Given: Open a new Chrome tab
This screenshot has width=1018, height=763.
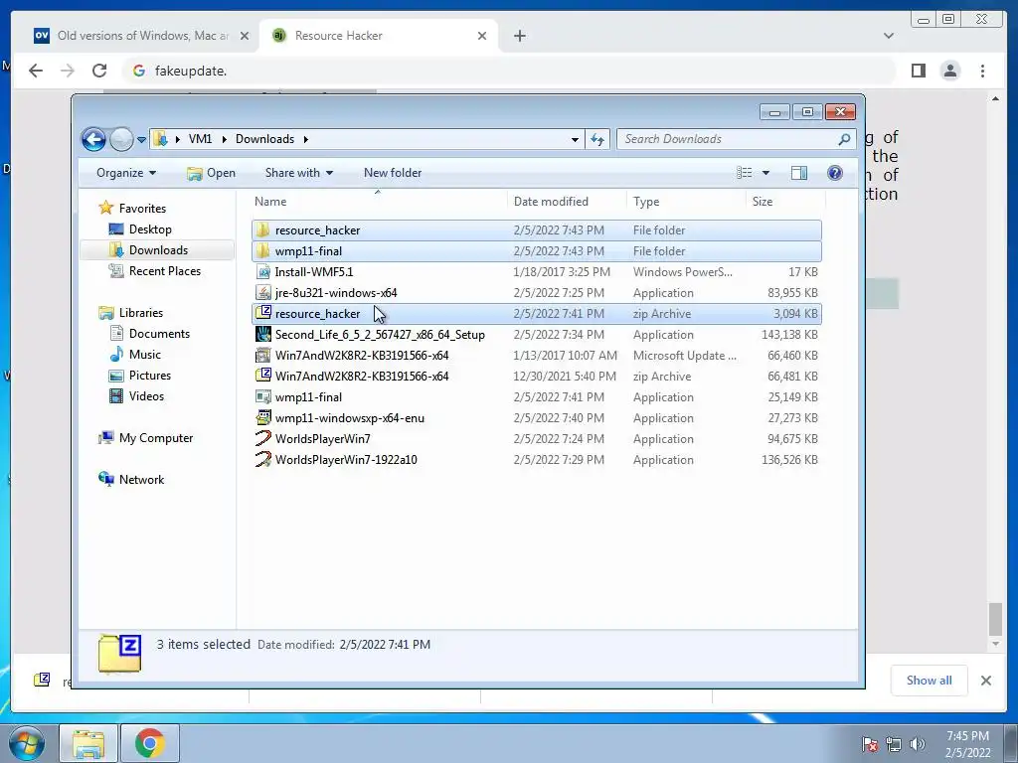Looking at the screenshot, I should pyautogui.click(x=519, y=36).
